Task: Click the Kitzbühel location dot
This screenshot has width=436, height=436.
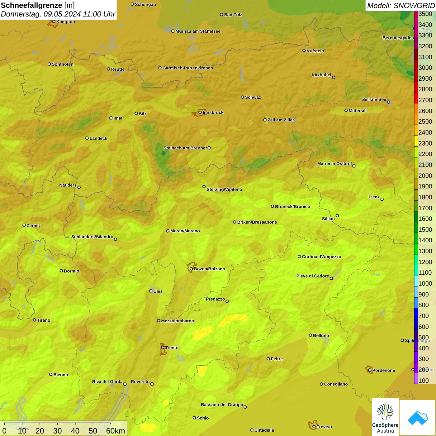Action: tap(334, 78)
